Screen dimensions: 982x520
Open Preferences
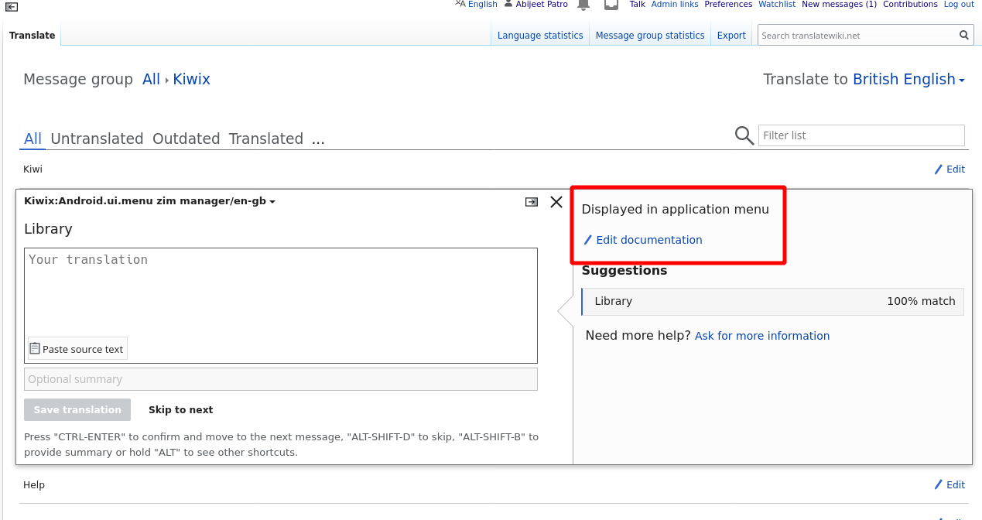(728, 4)
